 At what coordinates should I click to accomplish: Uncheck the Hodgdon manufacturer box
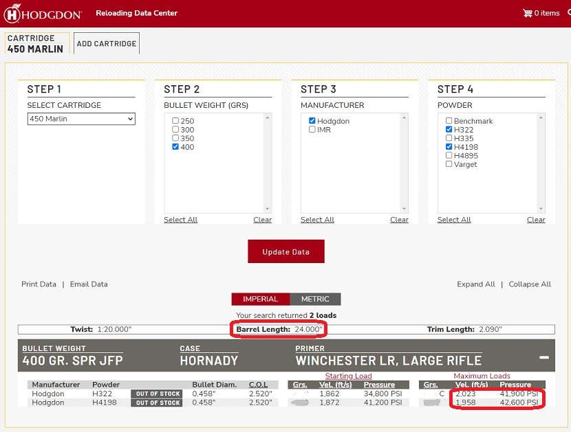tap(312, 121)
